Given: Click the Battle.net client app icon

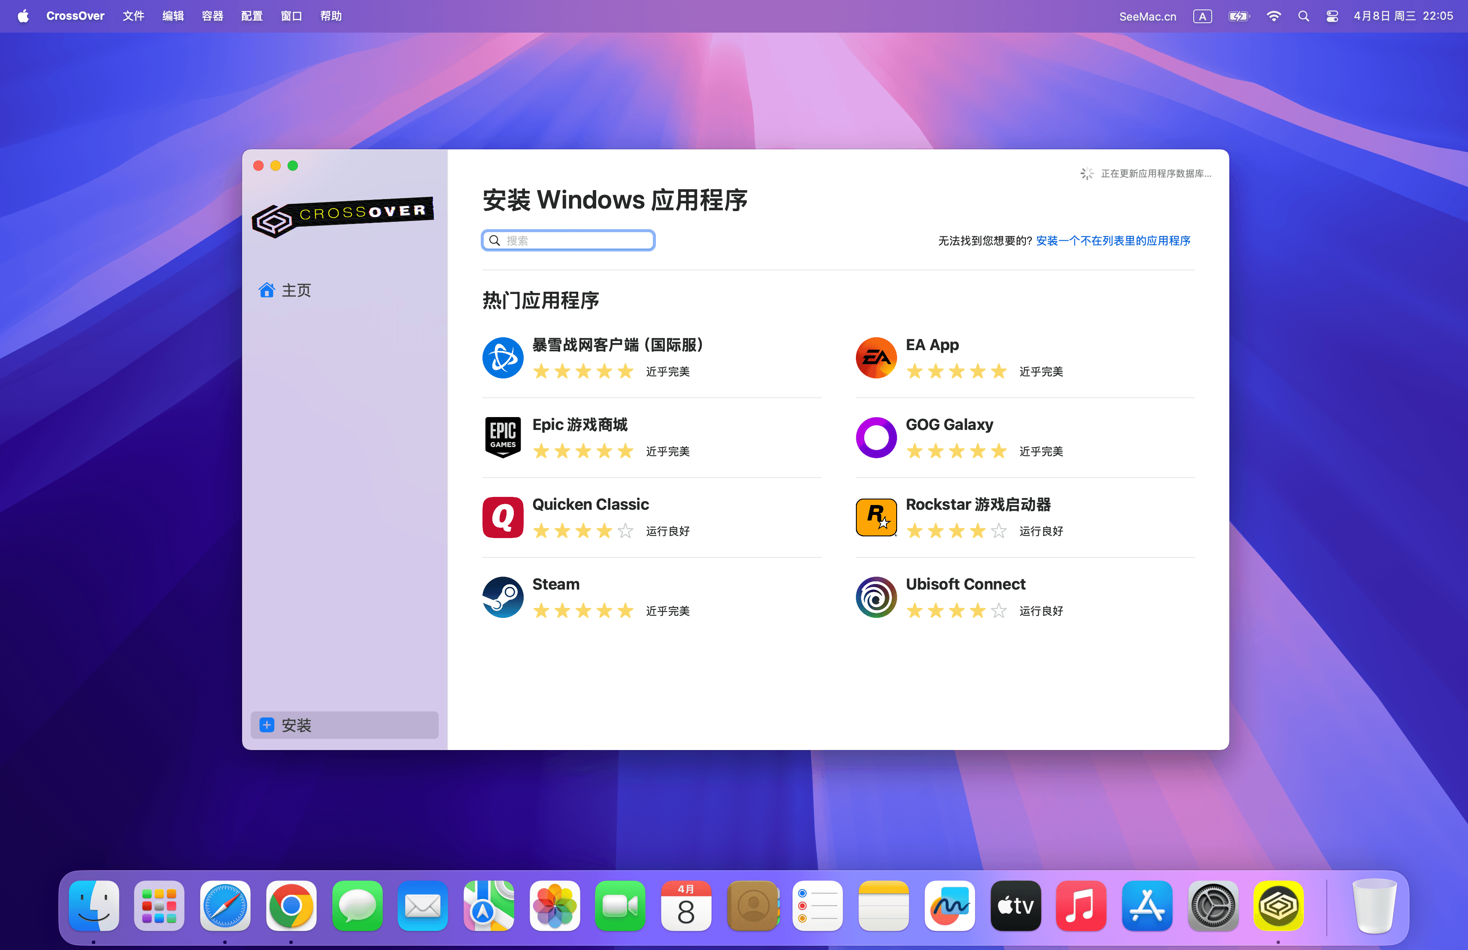Looking at the screenshot, I should 503,357.
